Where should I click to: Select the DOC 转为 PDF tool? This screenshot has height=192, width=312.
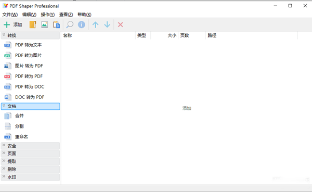coord(30,97)
